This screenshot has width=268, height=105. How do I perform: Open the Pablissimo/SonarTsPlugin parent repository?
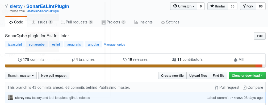[x=42, y=11]
